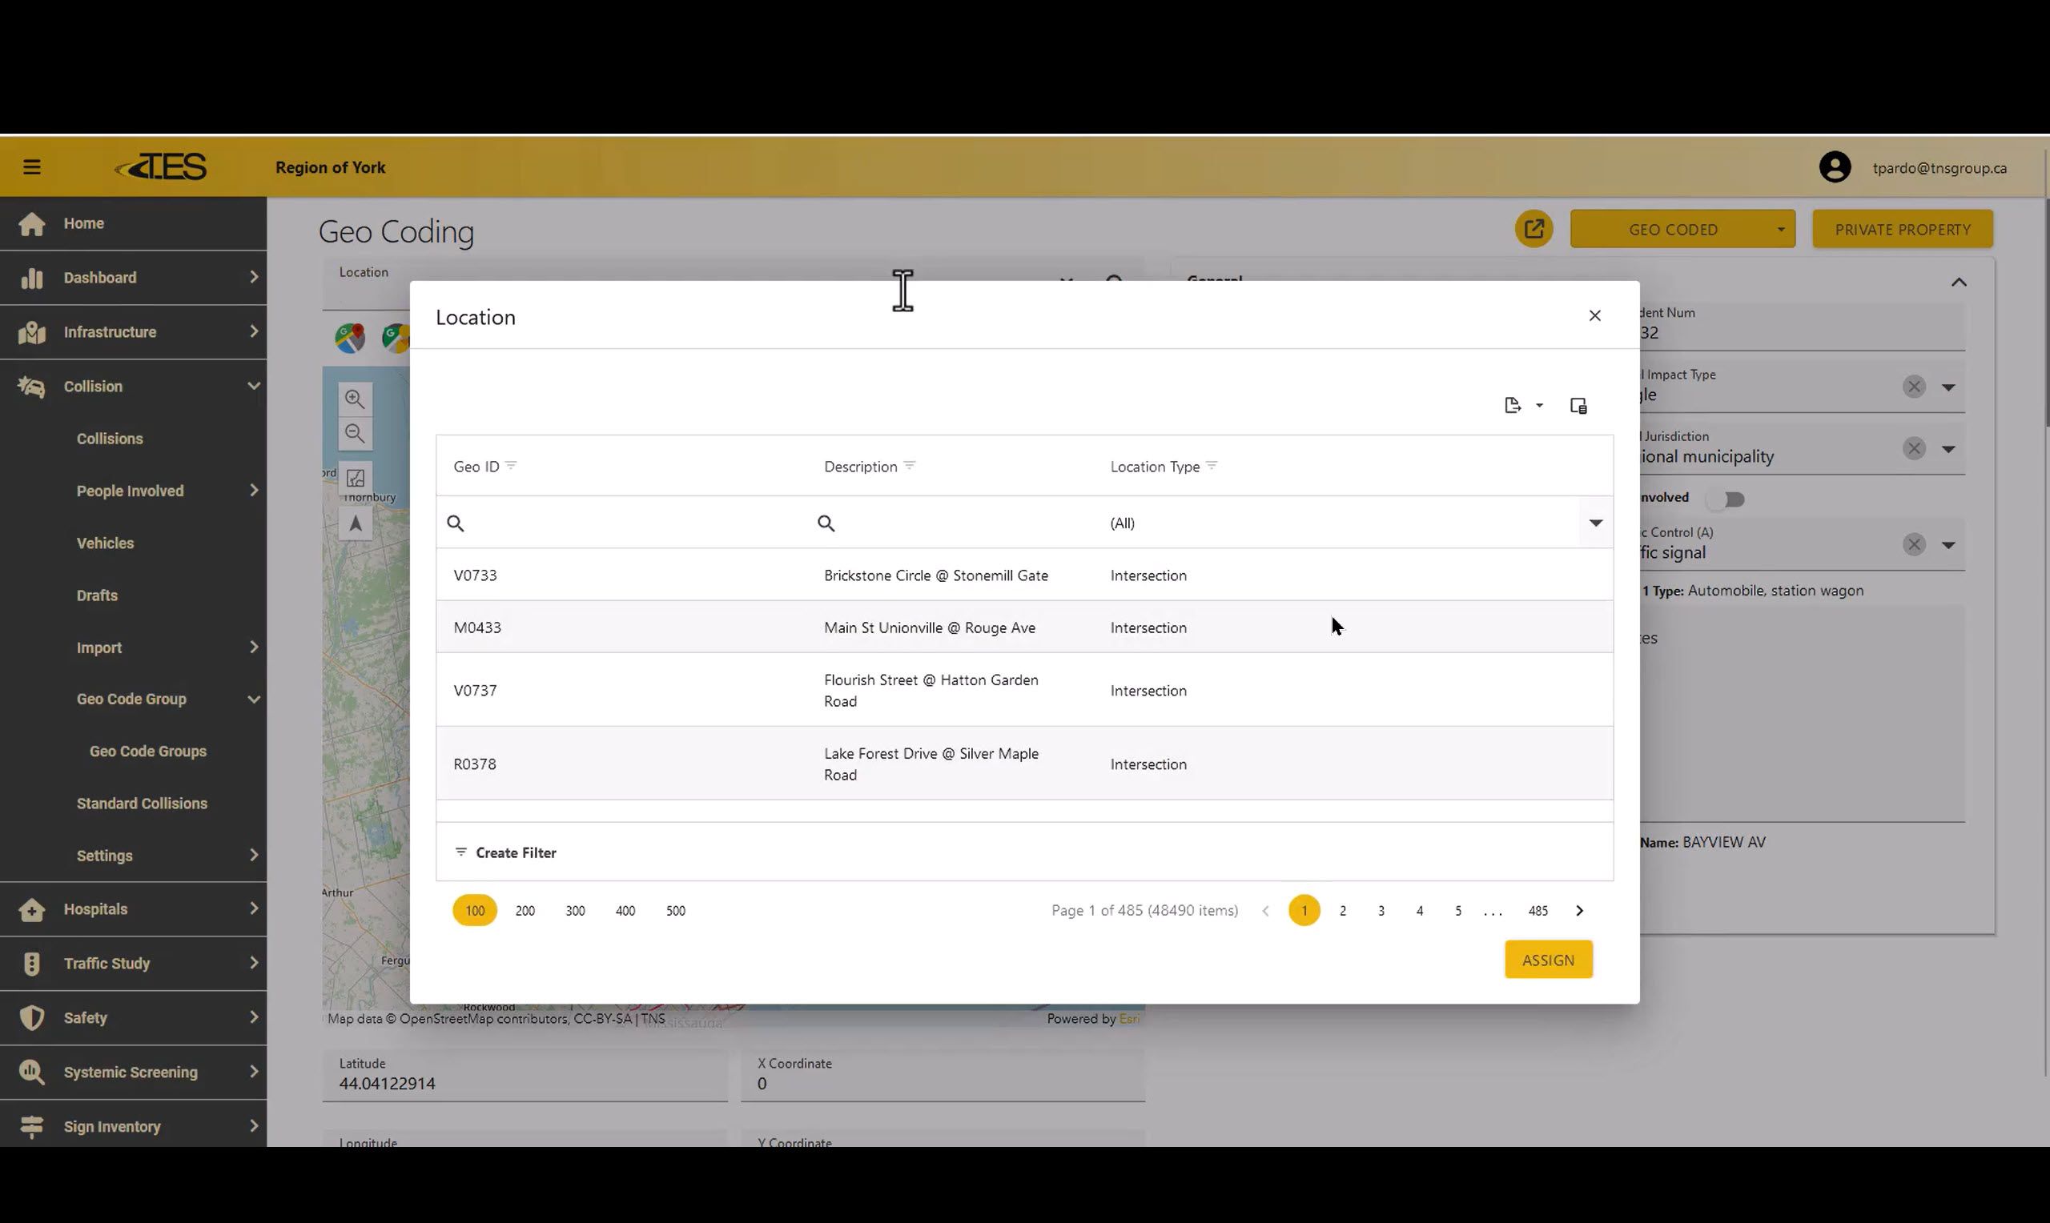The height and width of the screenshot is (1223, 2050).
Task: Expand the Geo Coded button dropdown arrow
Action: click(1780, 230)
